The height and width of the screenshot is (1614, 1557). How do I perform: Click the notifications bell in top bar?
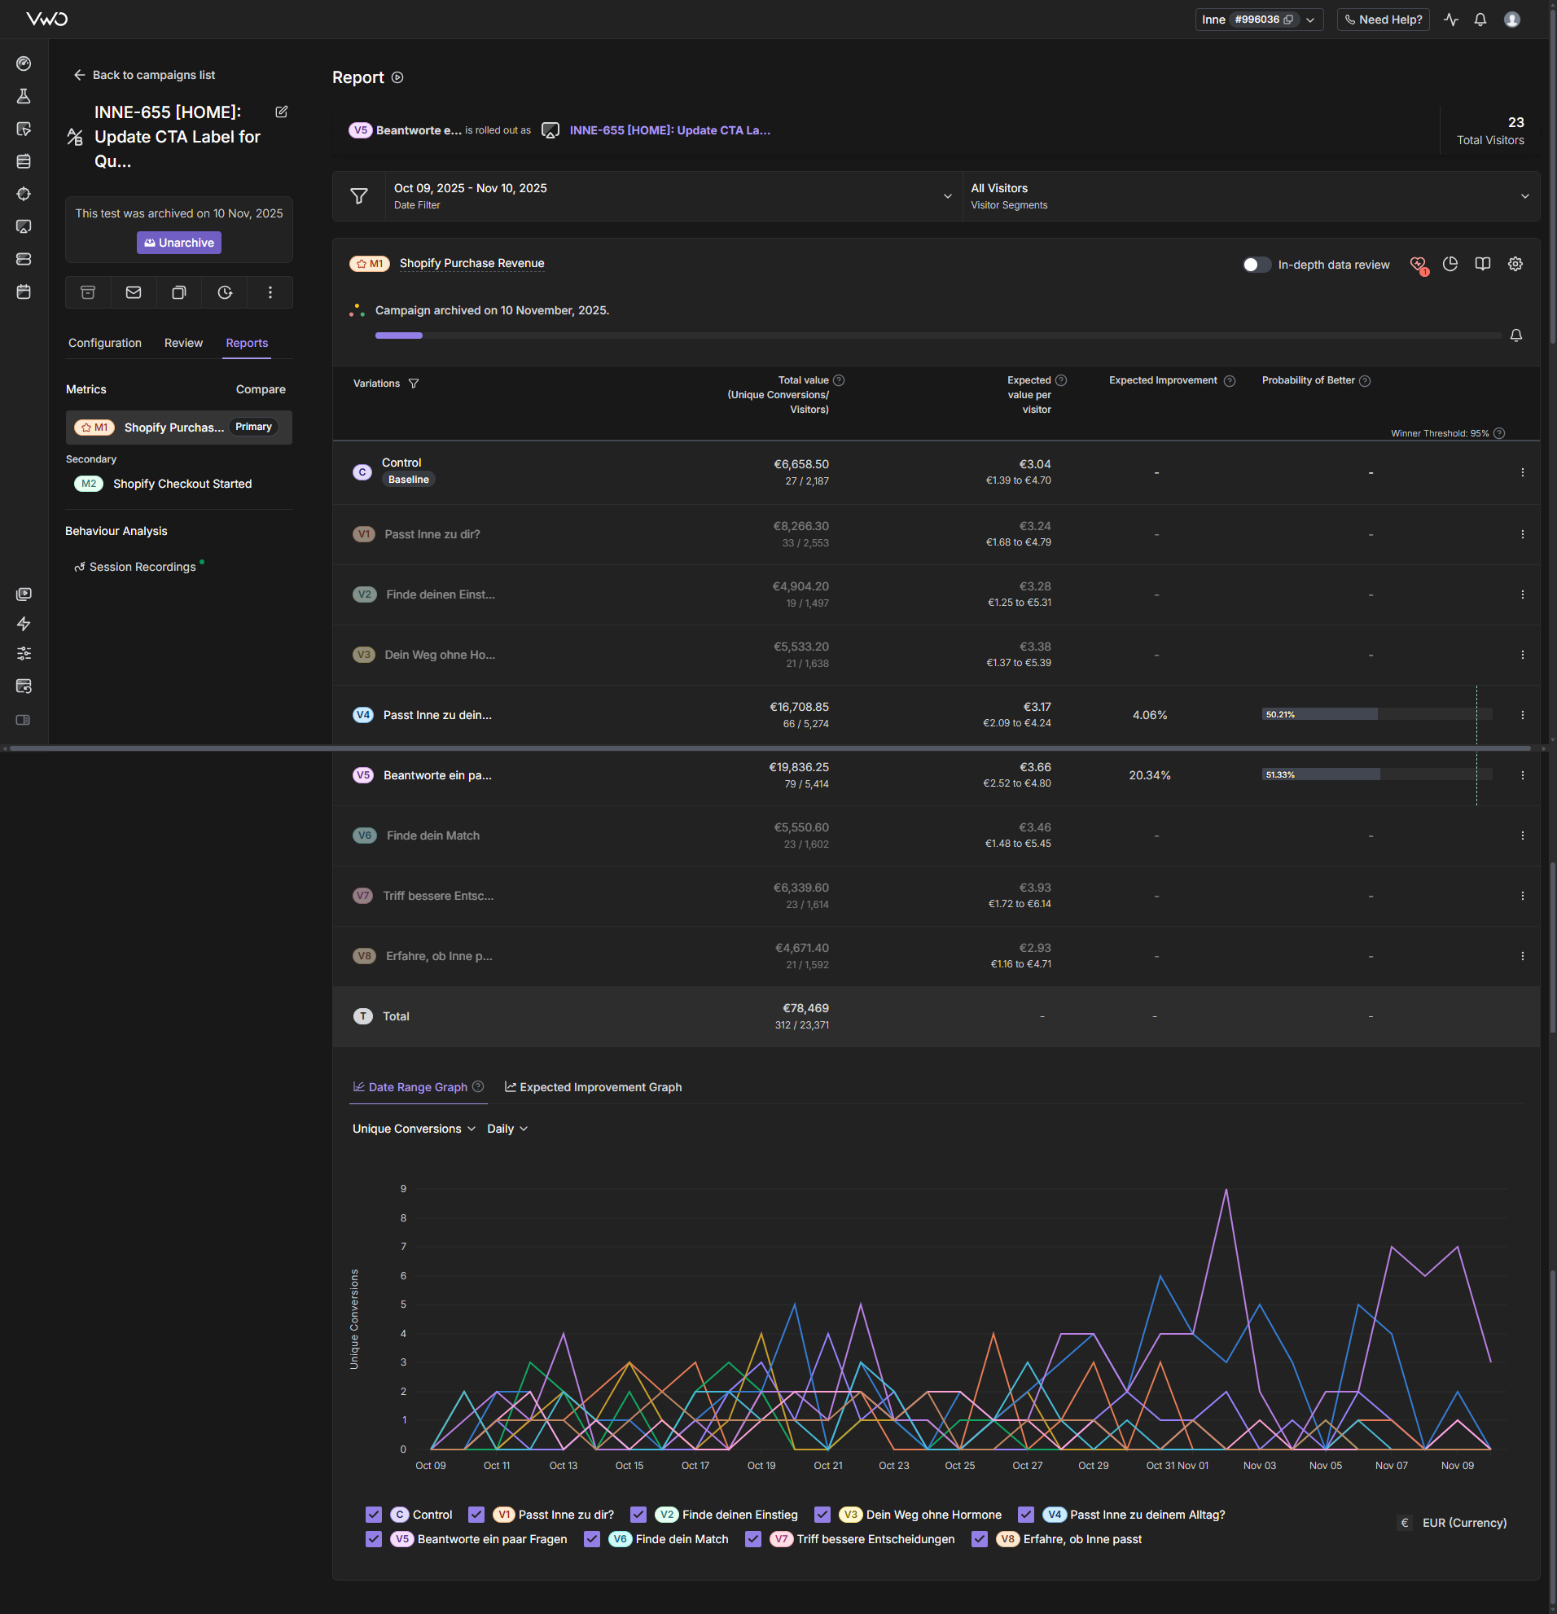(1480, 20)
